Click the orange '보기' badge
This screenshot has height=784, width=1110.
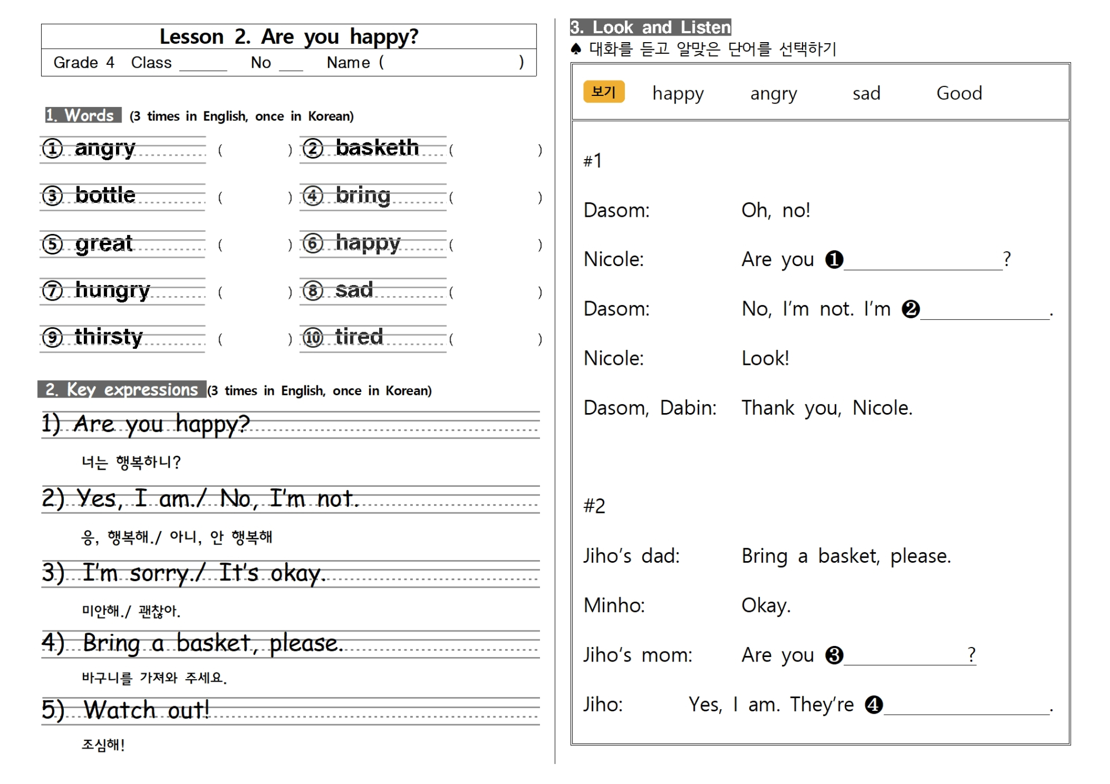[604, 91]
